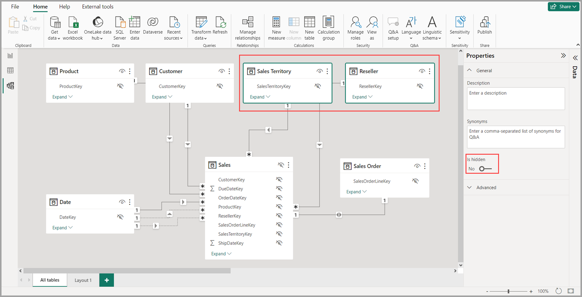Create a New measure
582x297 pixels.
(276, 27)
